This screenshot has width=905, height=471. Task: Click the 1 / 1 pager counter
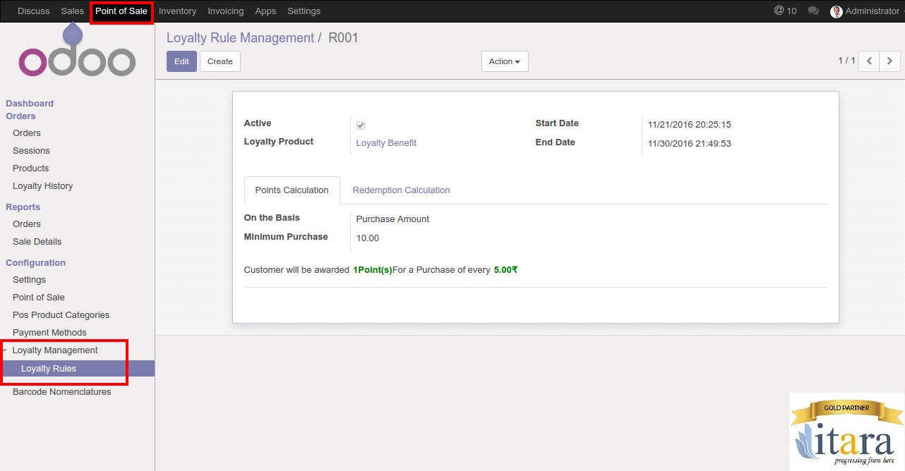(846, 61)
